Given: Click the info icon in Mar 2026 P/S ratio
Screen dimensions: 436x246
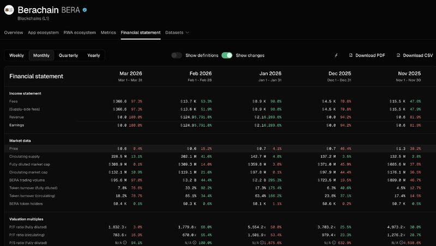Looking at the screenshot, I should tap(125, 243).
